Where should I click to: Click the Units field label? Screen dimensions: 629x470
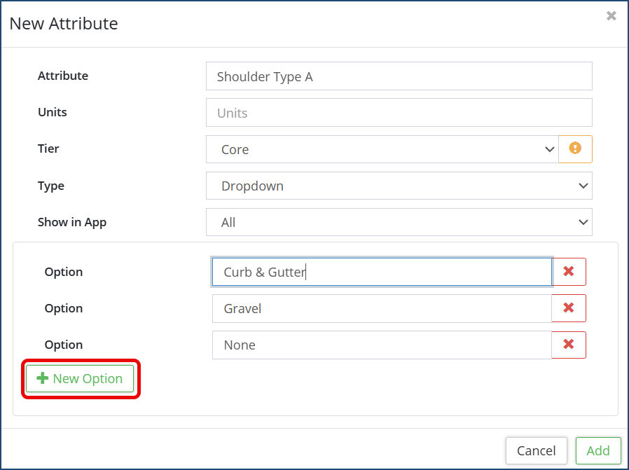click(53, 112)
